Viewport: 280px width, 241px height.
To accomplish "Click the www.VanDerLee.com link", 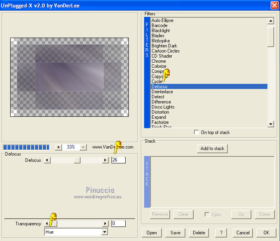I will point(113,147).
